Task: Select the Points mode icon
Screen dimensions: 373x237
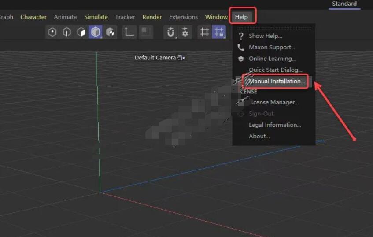Action: click(x=52, y=32)
